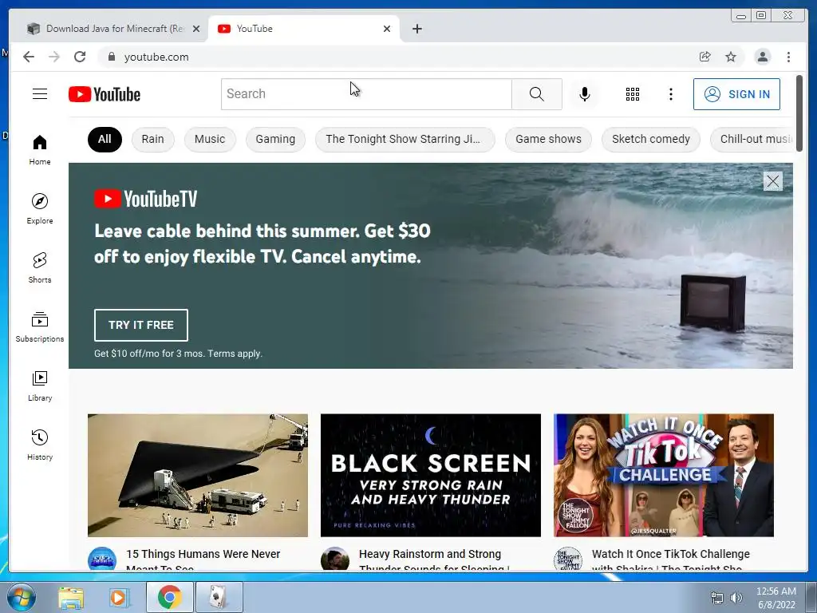Open the YouTube hamburger guide menu
This screenshot has width=817, height=613.
pos(40,94)
